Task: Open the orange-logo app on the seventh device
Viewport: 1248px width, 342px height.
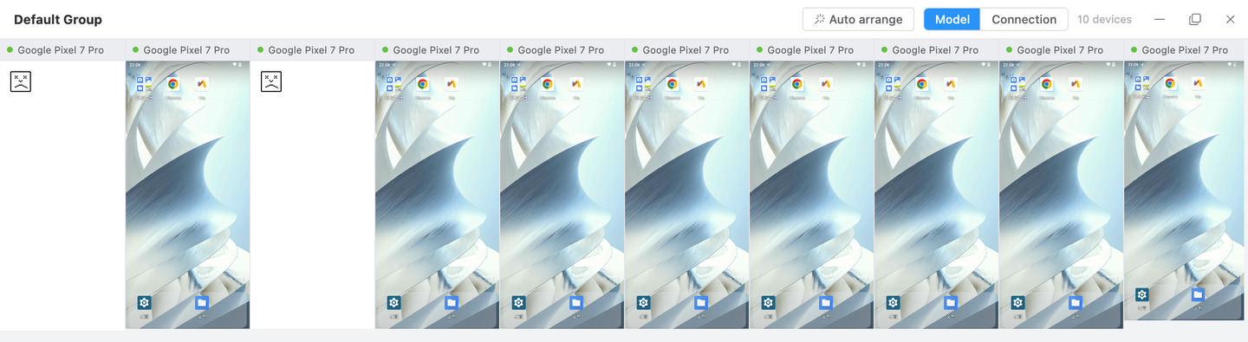Action: click(825, 84)
